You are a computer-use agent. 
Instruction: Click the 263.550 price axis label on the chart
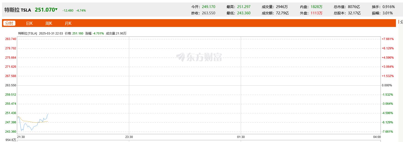click(11, 85)
